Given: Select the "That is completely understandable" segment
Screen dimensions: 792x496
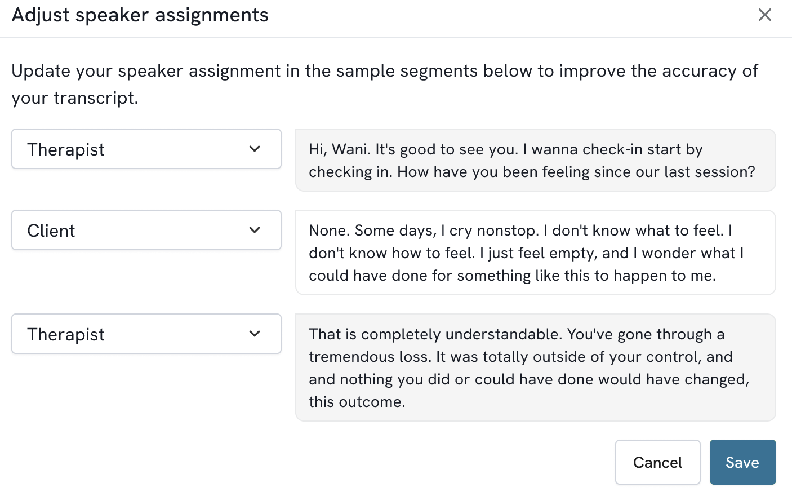Looking at the screenshot, I should coord(535,367).
